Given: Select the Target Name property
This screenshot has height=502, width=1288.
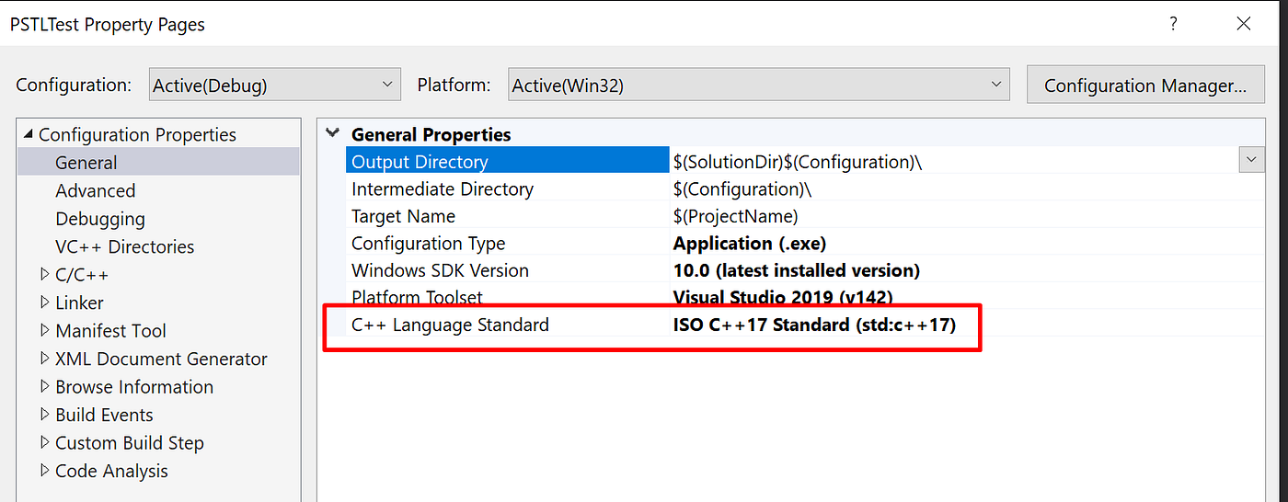Looking at the screenshot, I should (403, 216).
